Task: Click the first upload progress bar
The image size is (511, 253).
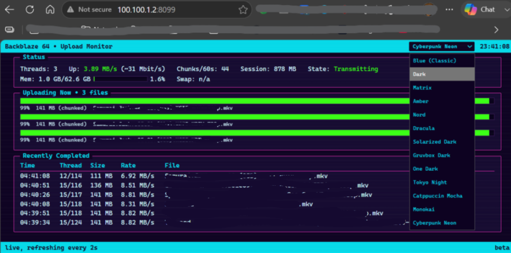Action: click(x=257, y=101)
